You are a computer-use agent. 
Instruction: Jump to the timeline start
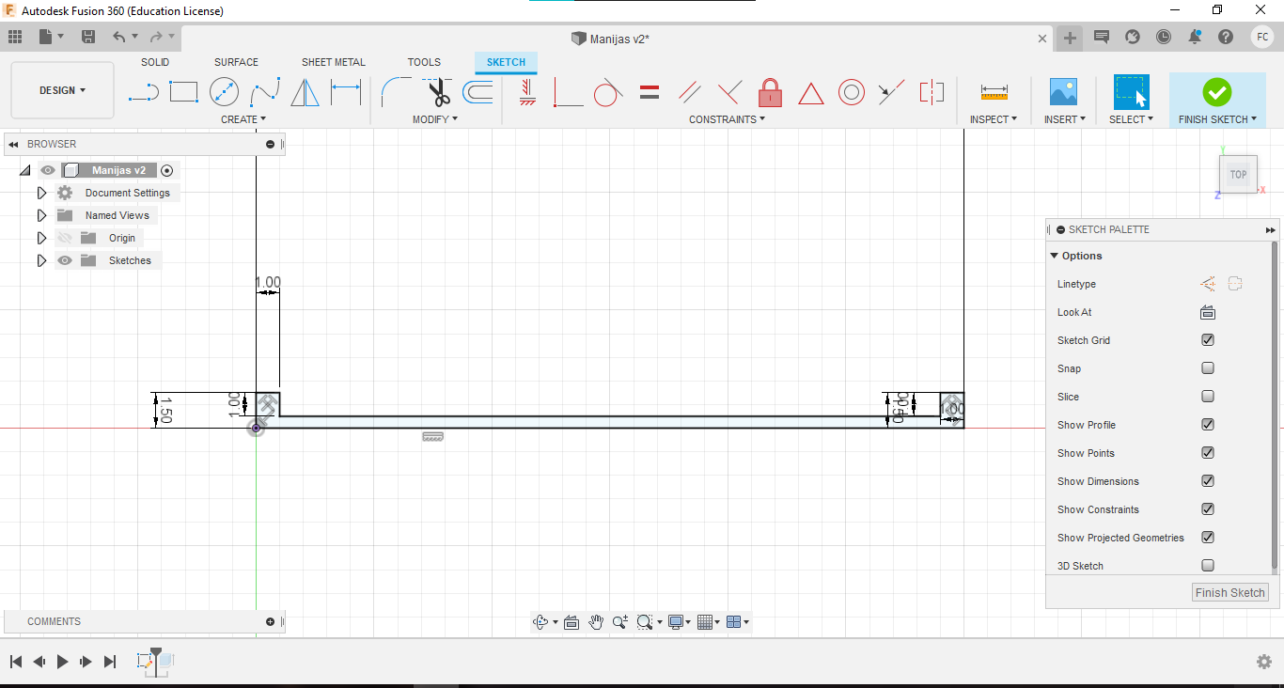tap(16, 662)
